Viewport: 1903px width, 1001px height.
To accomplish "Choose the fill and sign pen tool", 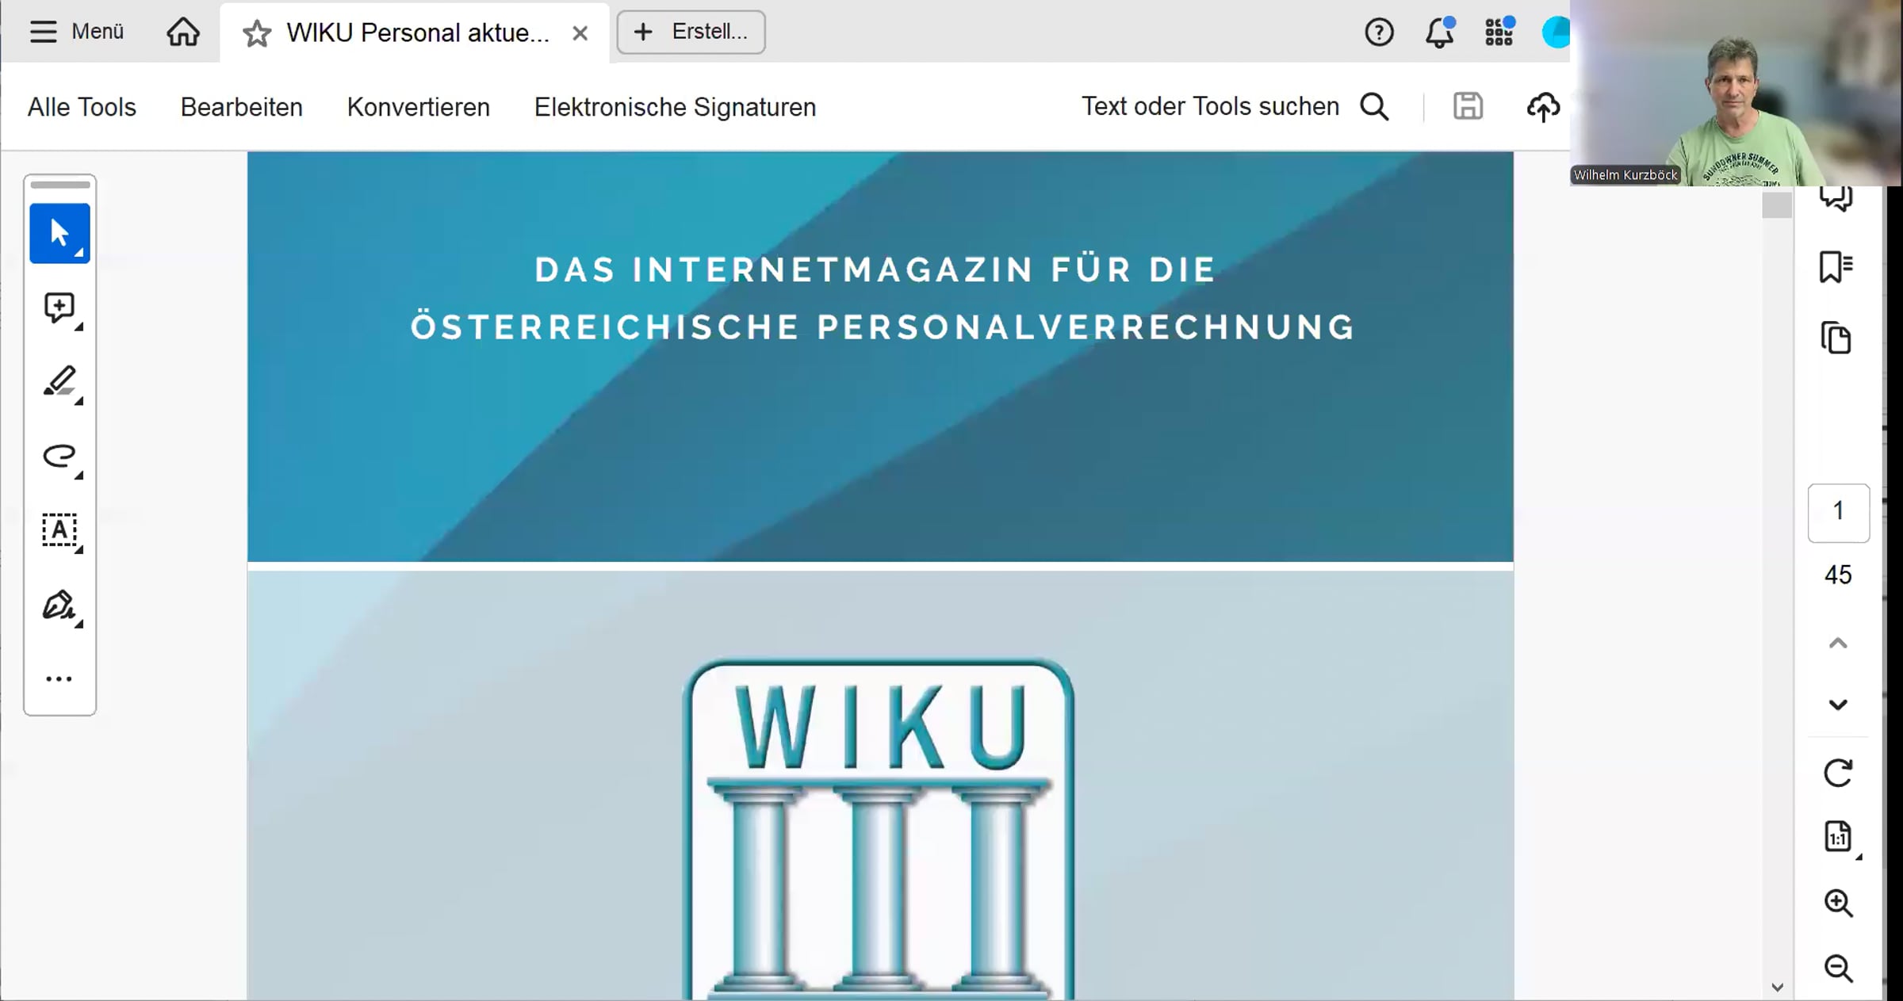I will point(59,606).
